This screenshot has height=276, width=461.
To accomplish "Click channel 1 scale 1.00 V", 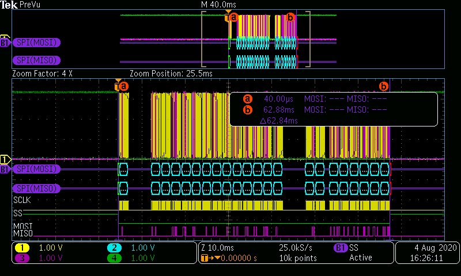I will pos(51,248).
